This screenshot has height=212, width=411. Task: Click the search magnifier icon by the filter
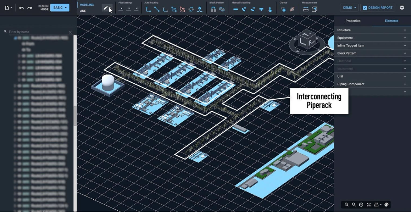pos(5,32)
